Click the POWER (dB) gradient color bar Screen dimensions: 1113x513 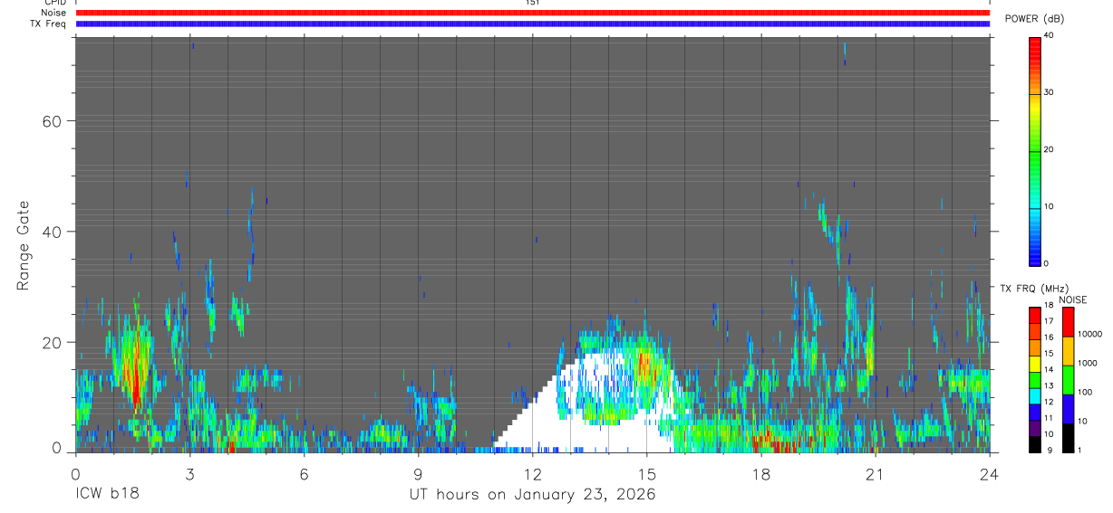point(1035,150)
